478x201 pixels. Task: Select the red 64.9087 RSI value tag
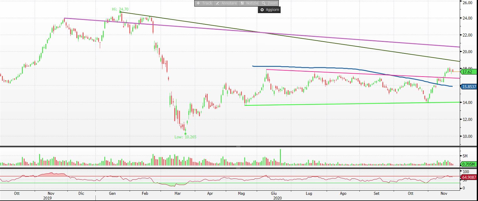[469, 177]
